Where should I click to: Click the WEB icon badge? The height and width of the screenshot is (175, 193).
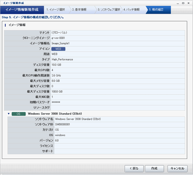[58, 49]
